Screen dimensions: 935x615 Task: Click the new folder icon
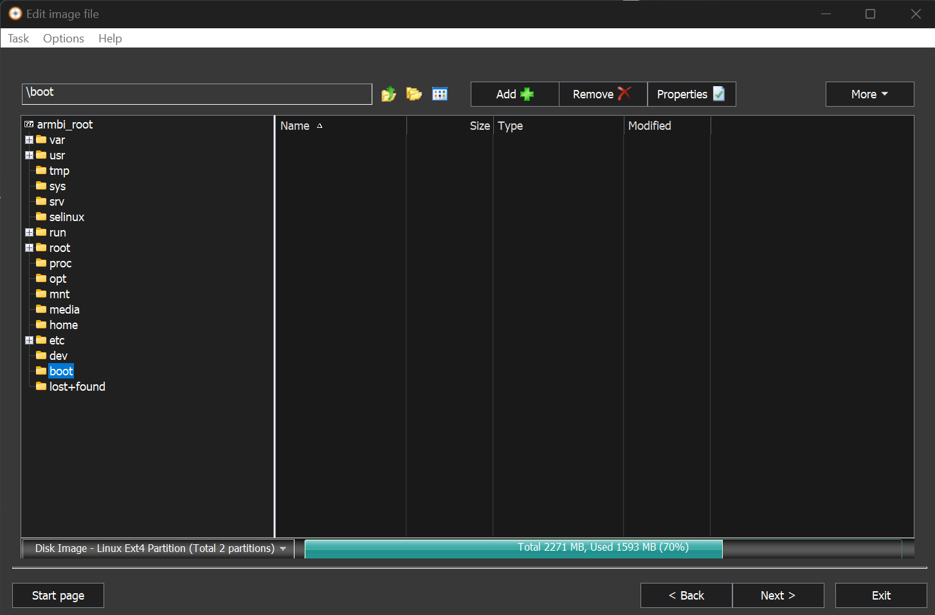pyautogui.click(x=414, y=94)
